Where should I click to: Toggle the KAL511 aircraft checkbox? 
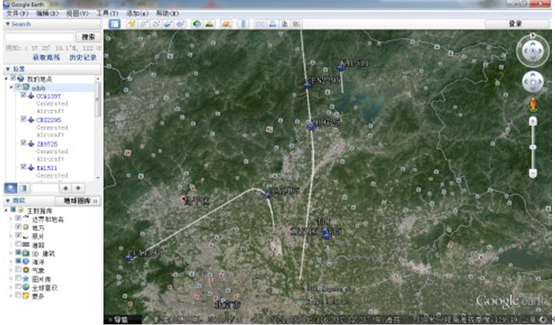[23, 166]
